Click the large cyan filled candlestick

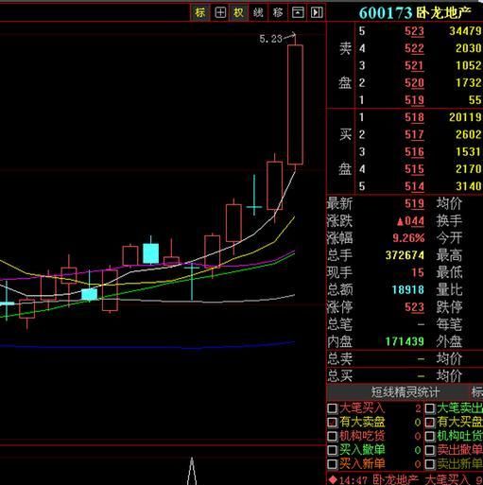(x=150, y=253)
